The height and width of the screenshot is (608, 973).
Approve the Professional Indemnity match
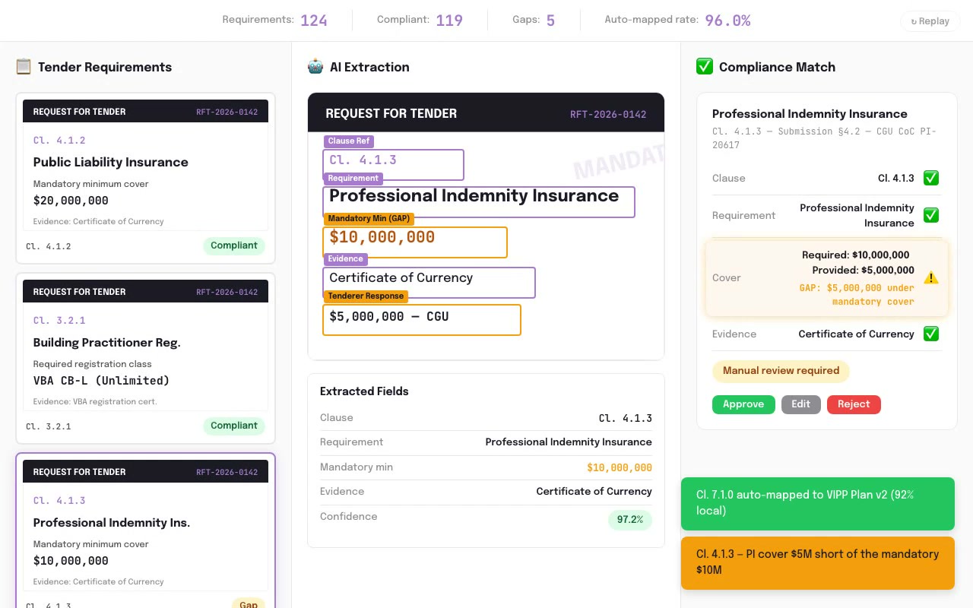click(x=743, y=404)
